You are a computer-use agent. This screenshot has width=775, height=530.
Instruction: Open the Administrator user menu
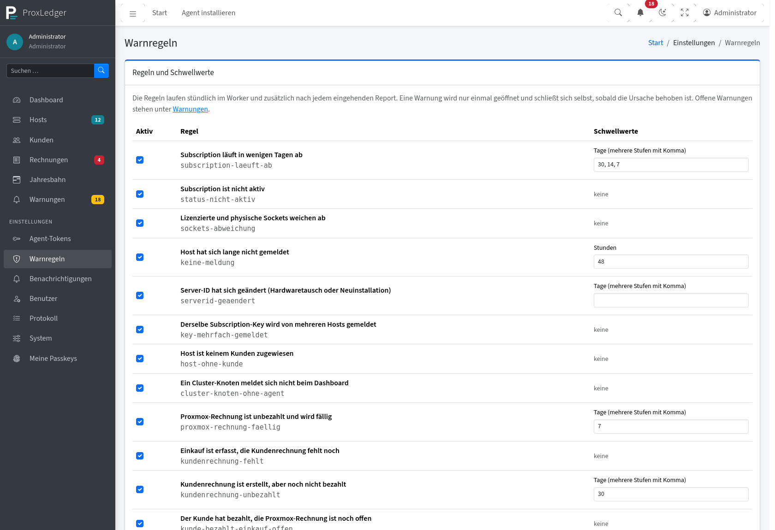pos(730,13)
